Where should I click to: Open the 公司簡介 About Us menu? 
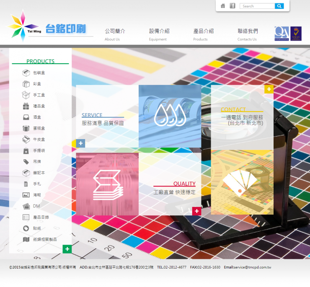[114, 34]
